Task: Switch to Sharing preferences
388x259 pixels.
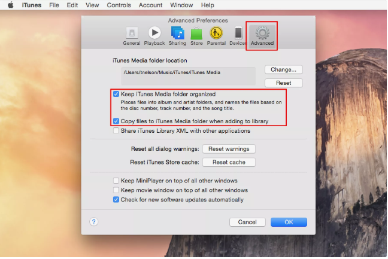Action: click(x=177, y=36)
